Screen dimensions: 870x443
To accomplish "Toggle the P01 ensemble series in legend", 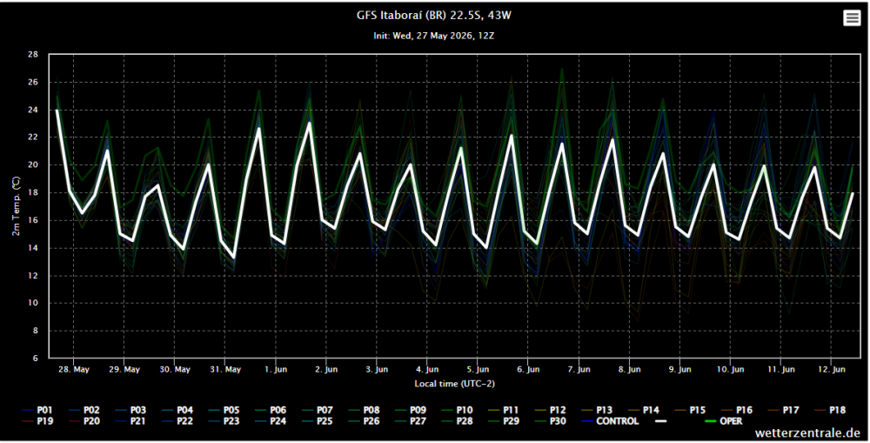I will [37, 410].
